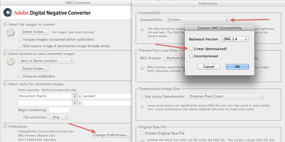Click the info icon in the Compatibility section

142,30
